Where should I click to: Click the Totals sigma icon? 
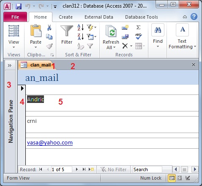point(138,27)
